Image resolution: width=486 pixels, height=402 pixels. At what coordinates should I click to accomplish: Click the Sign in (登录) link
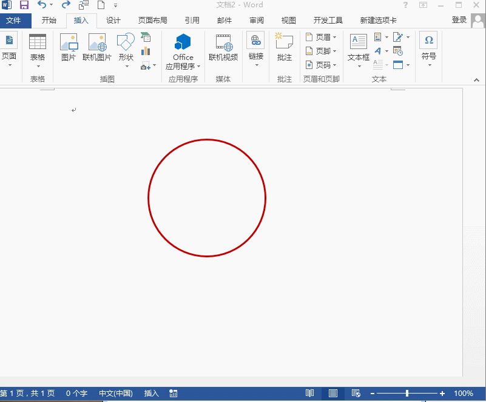tap(459, 20)
